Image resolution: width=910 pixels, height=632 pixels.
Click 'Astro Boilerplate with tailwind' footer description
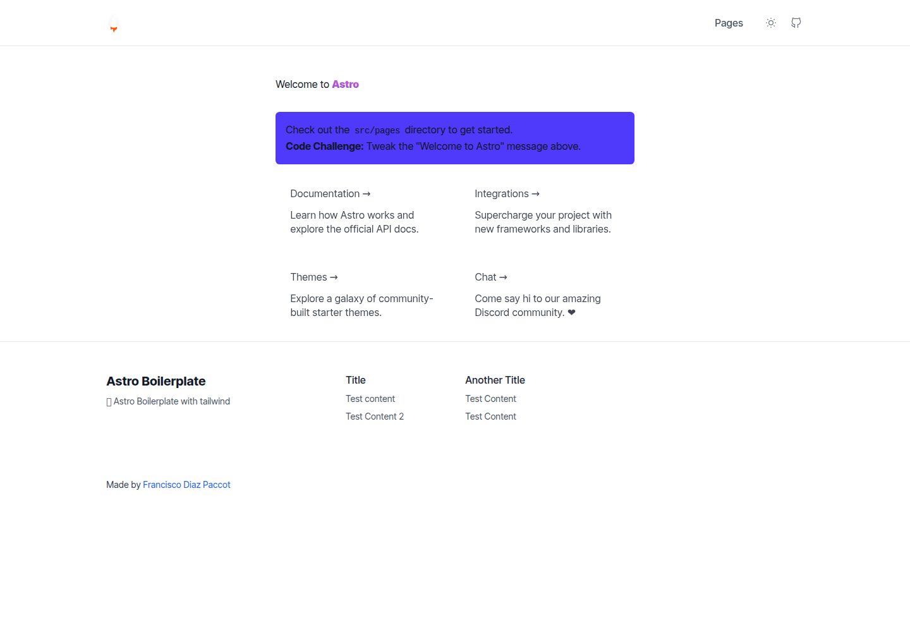tap(168, 401)
